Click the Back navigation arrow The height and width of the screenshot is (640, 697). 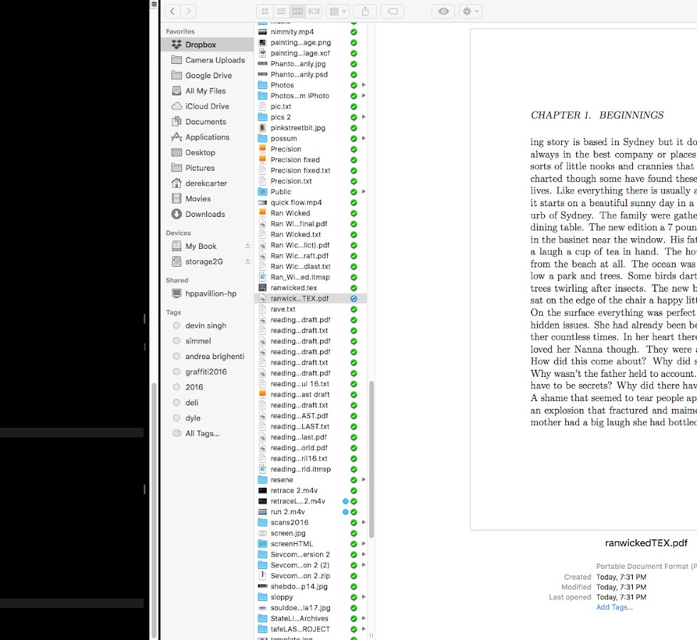click(173, 11)
